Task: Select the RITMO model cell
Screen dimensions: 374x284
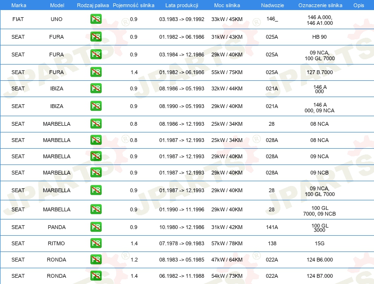Action: tap(56, 243)
